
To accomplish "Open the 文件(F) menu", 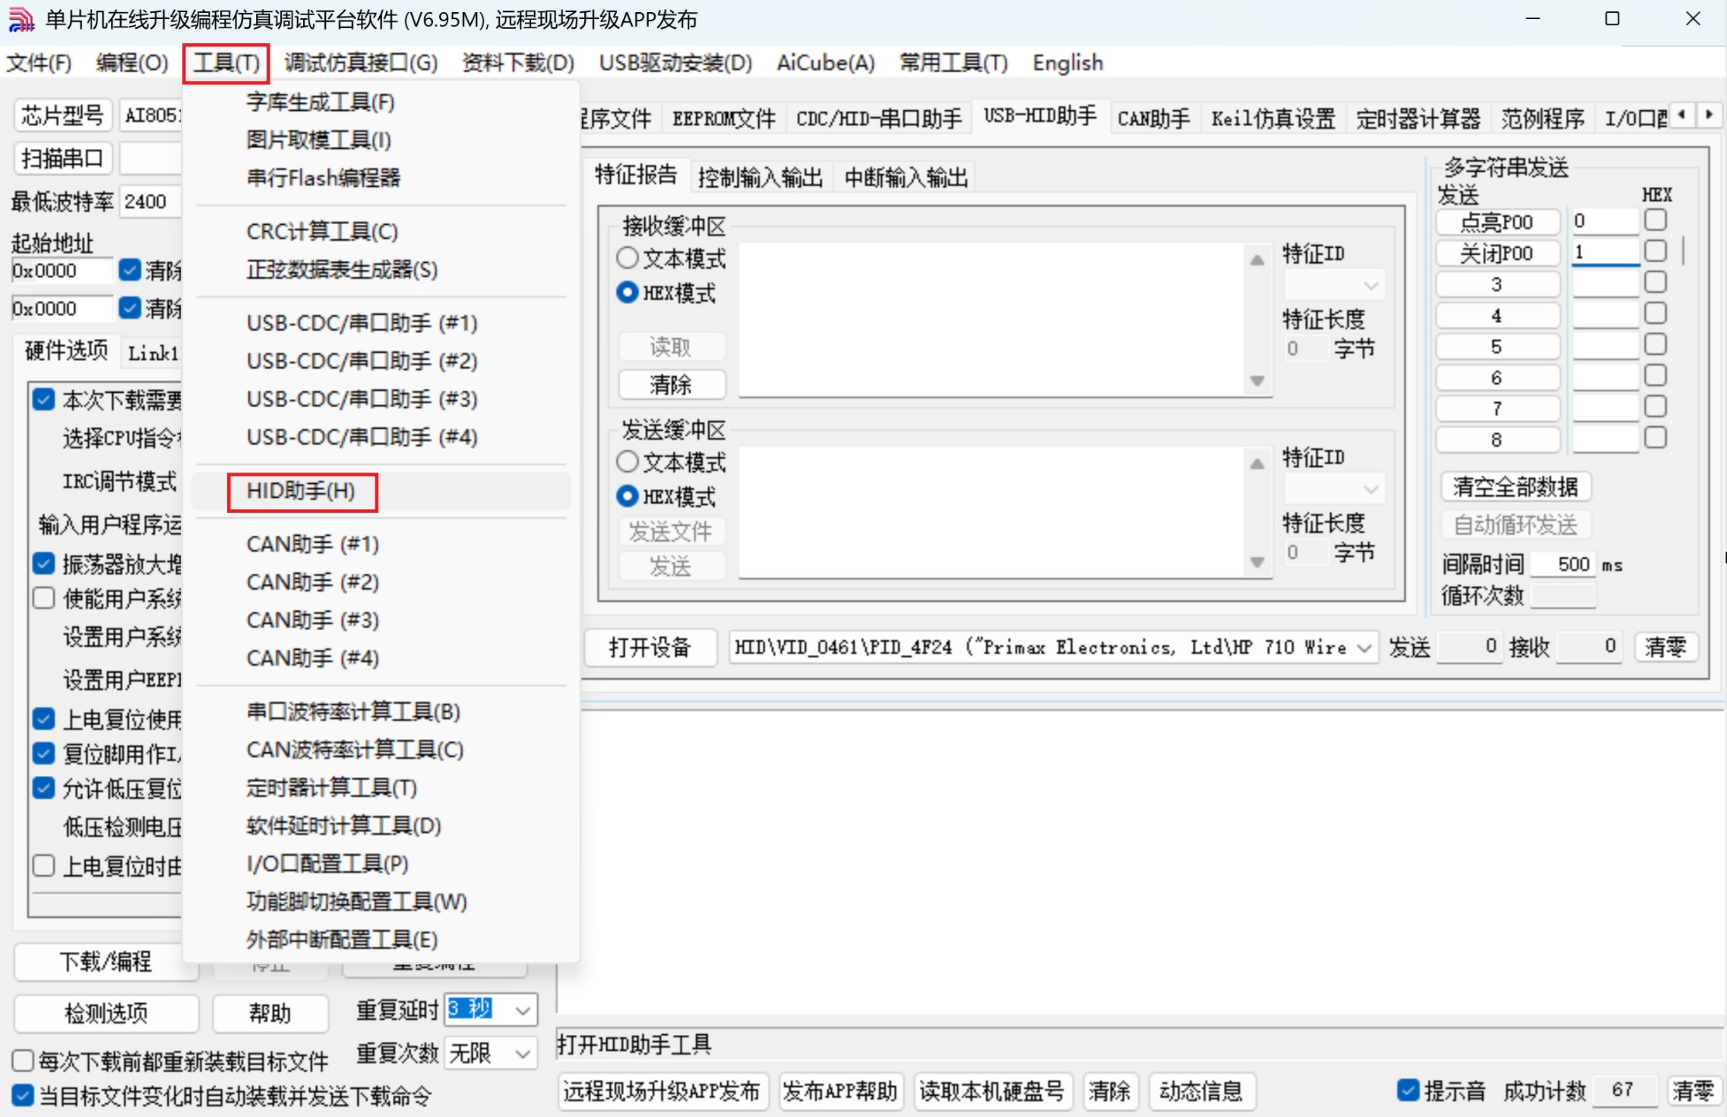I will tap(39, 63).
